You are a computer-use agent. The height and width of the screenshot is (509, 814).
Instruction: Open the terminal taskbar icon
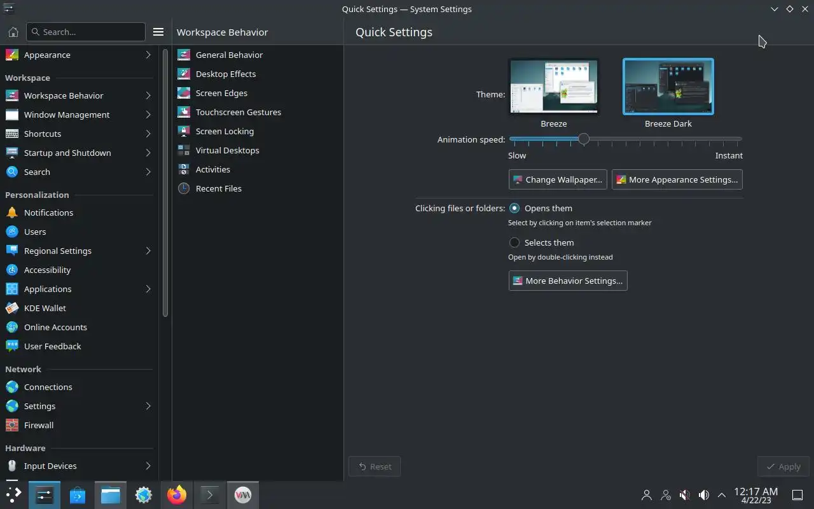point(210,495)
